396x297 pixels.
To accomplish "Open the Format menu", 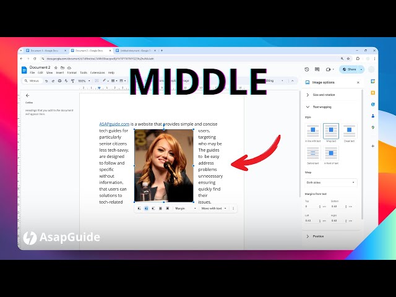I will [72, 72].
